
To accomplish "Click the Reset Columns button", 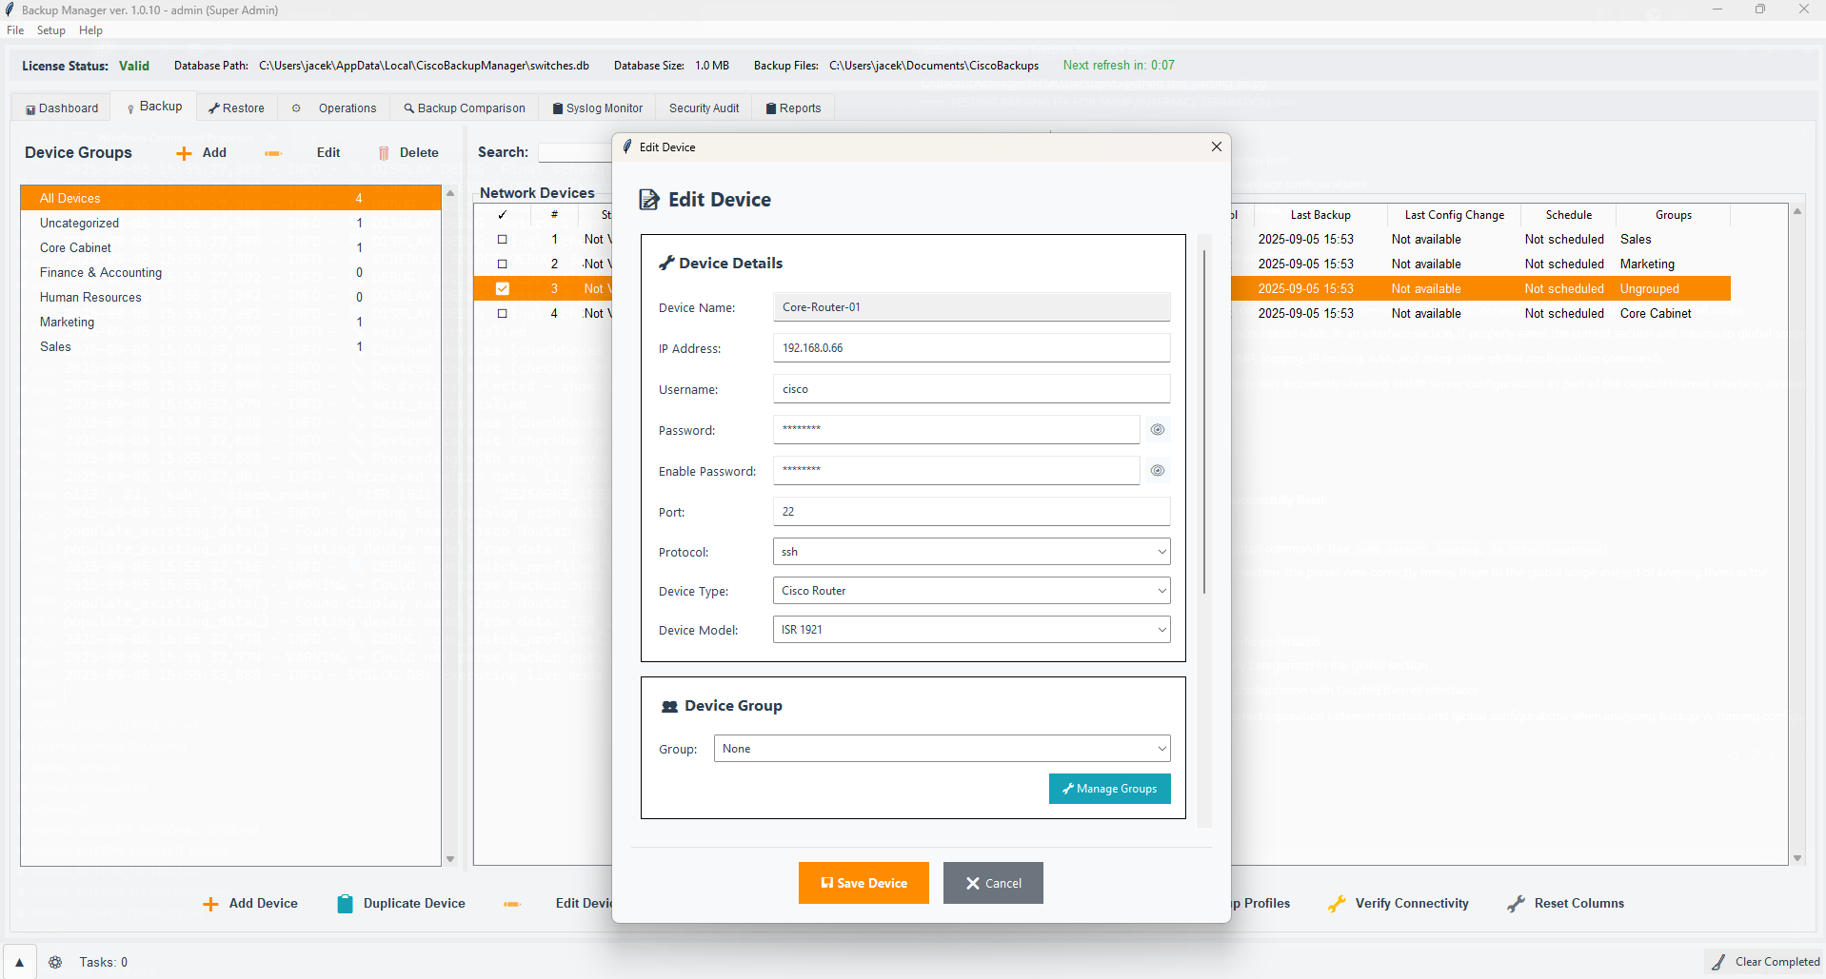I will (x=1566, y=904).
